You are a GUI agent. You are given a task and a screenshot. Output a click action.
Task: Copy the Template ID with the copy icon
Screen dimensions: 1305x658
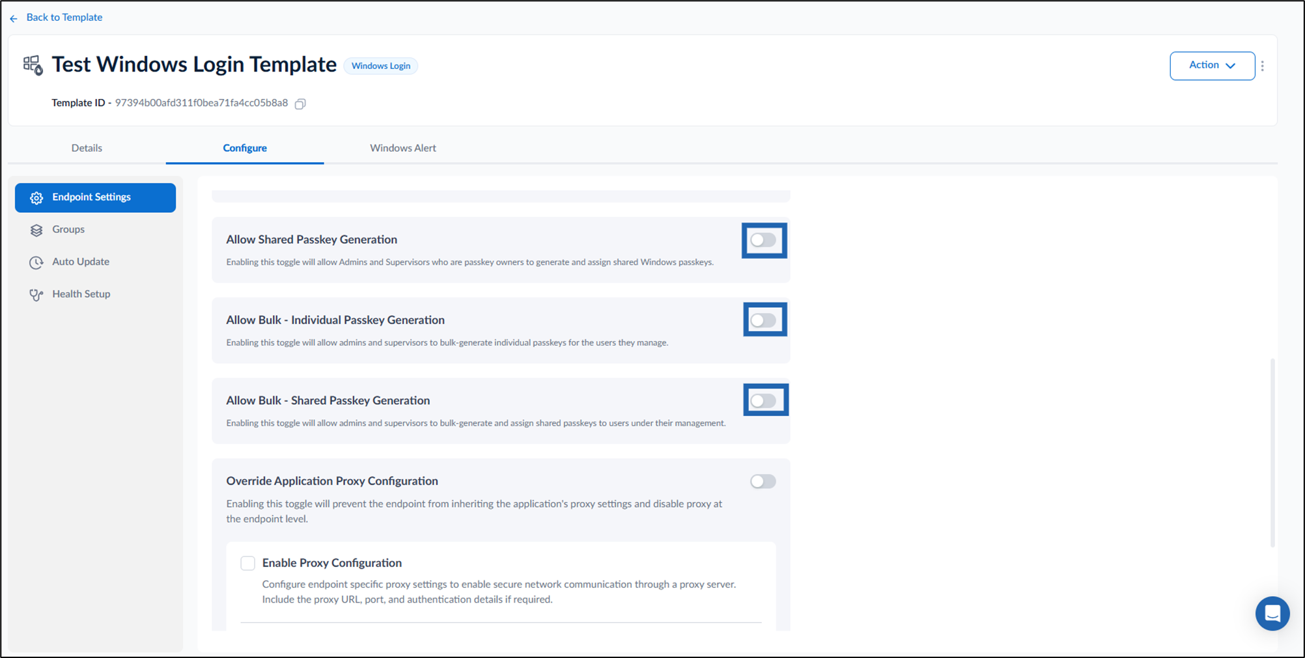[300, 103]
